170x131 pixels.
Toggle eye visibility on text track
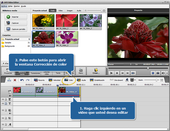3,103
